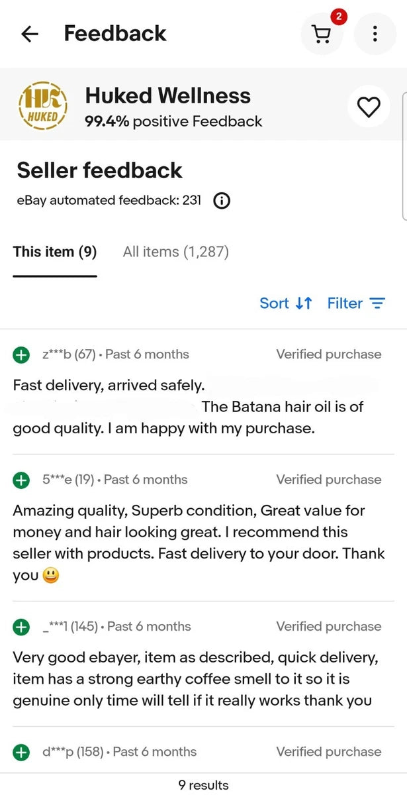Open the Huked Wellness seller name
The width and height of the screenshot is (407, 795).
[167, 96]
